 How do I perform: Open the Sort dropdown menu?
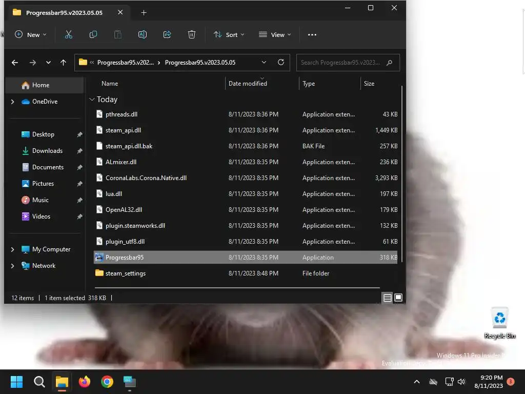pos(229,34)
